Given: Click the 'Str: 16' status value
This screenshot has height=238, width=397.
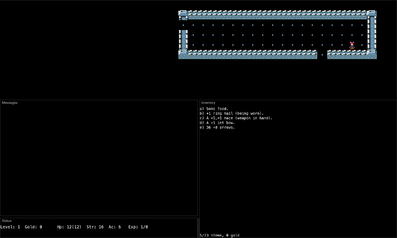Looking at the screenshot, I should pyautogui.click(x=95, y=227).
